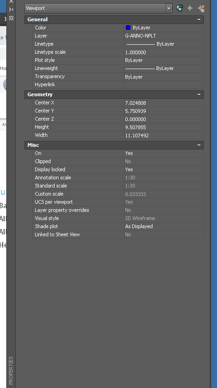The height and width of the screenshot is (388, 217).
Task: Toggle the Display locked value Yes
Action: click(129, 169)
